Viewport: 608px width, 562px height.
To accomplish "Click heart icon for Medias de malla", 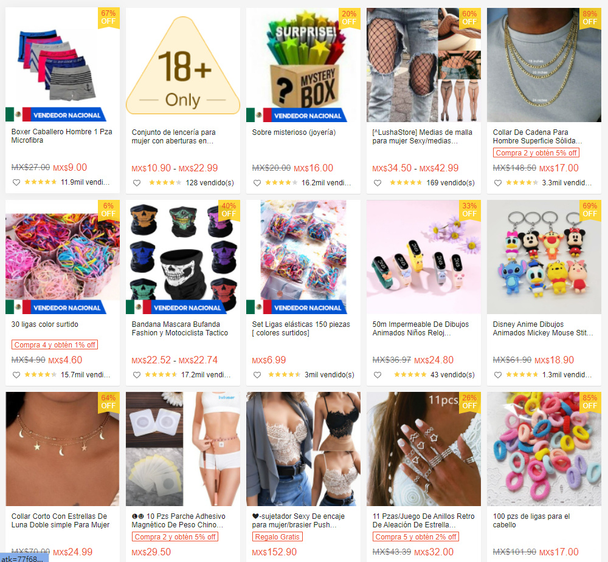I will coord(378,183).
